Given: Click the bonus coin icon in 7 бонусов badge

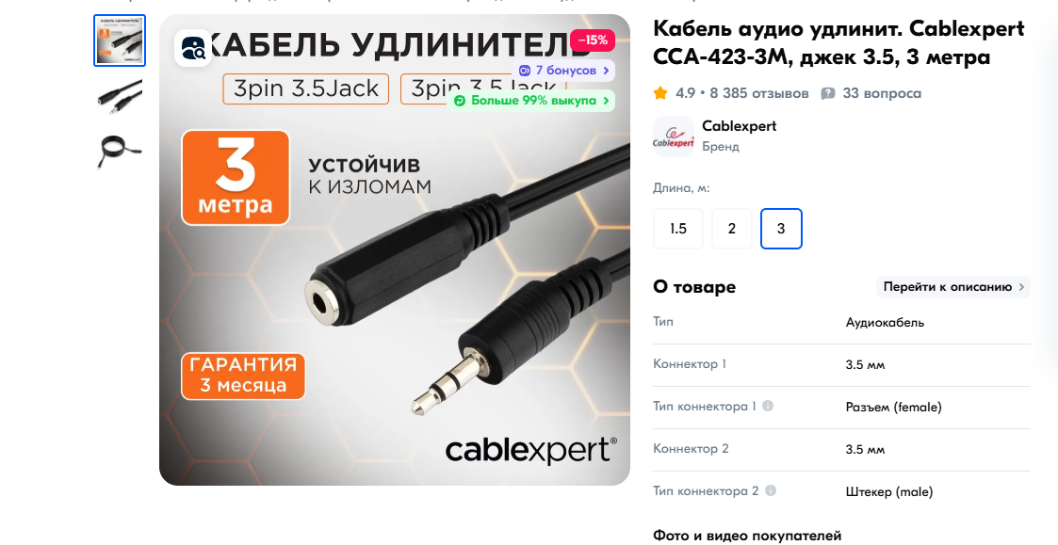Looking at the screenshot, I should [x=524, y=71].
